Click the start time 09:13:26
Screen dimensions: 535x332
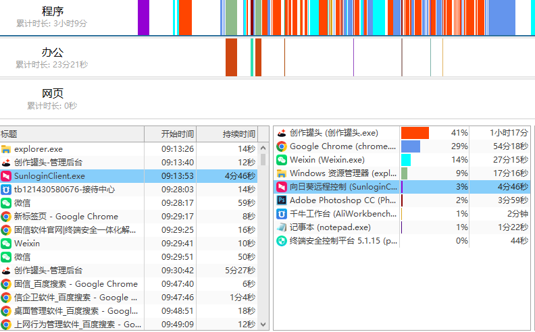(x=178, y=149)
